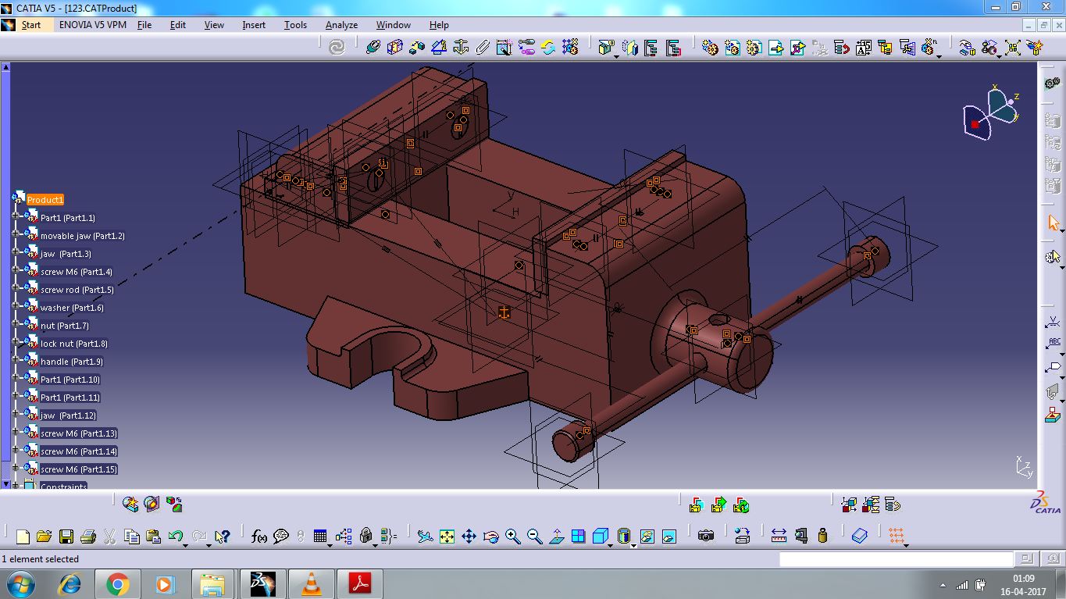1066x599 pixels.
Task: Select the Offset Constraint tool
Action: pyautogui.click(x=417, y=48)
